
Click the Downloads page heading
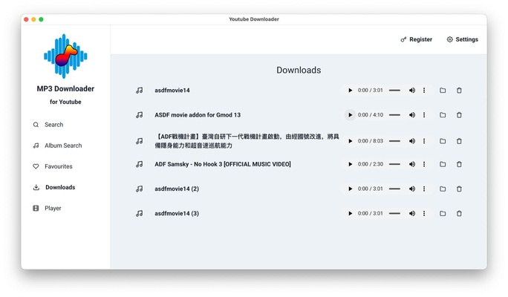(299, 71)
